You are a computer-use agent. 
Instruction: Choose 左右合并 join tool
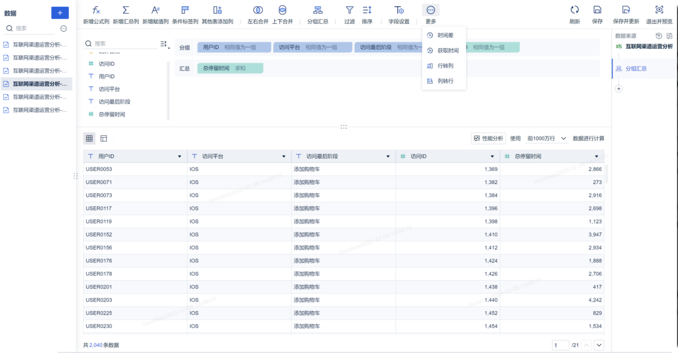258,15
